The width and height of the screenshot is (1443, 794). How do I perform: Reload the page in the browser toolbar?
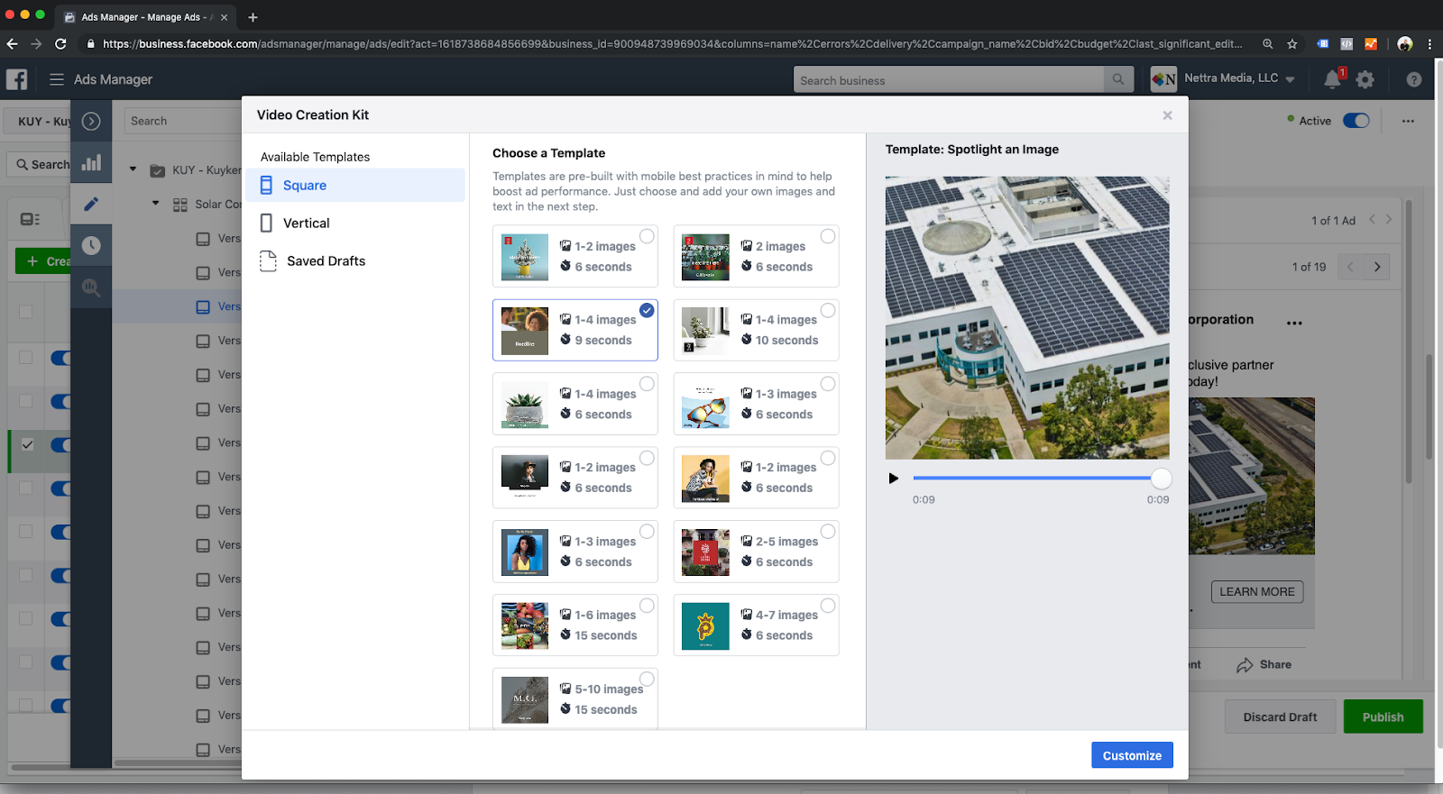click(x=60, y=43)
